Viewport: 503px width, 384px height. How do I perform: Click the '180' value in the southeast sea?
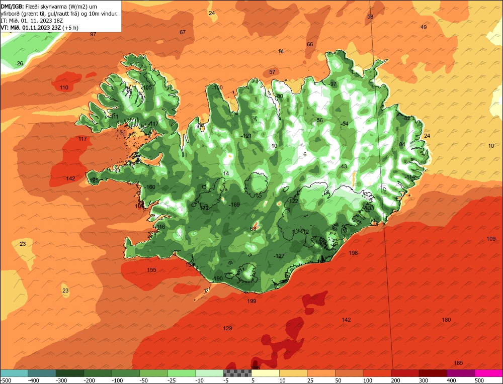(x=446, y=320)
